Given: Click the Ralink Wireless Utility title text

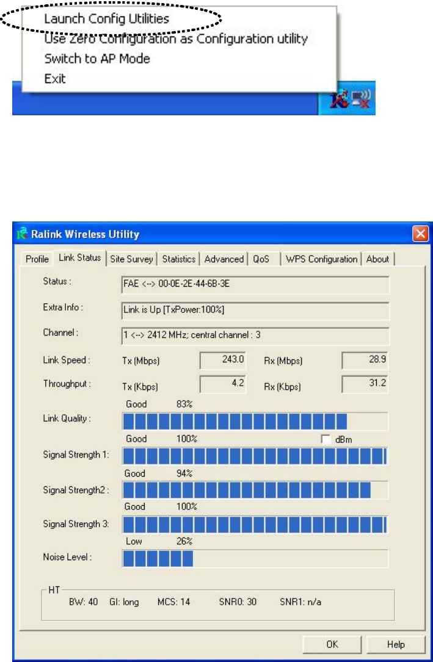Looking at the screenshot, I should click(x=86, y=234).
